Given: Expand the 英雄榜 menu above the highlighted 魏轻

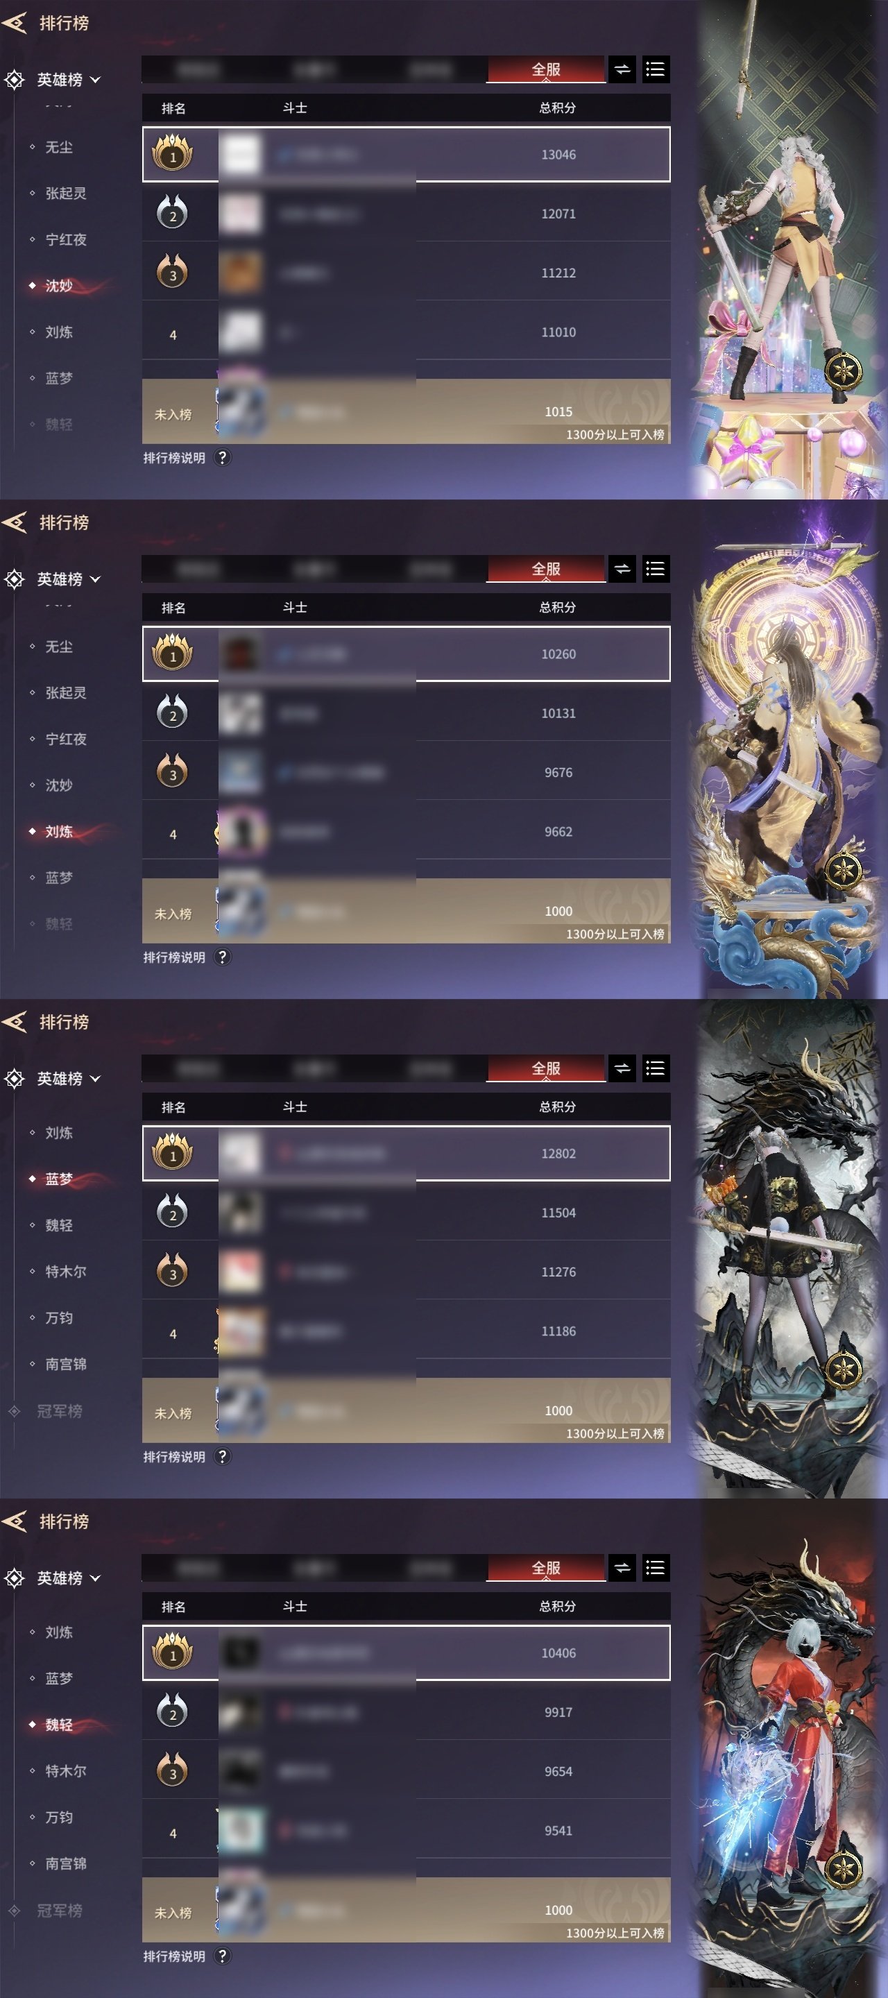Looking at the screenshot, I should [68, 1578].
